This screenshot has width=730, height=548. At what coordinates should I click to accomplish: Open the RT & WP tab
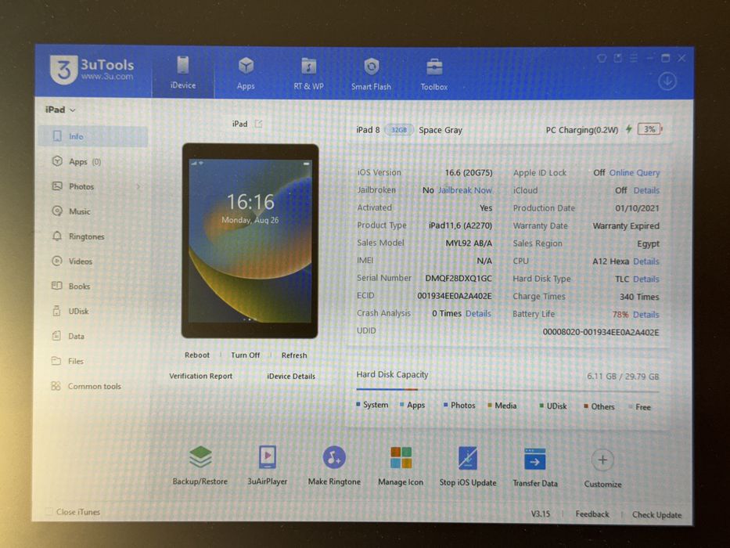coord(308,74)
